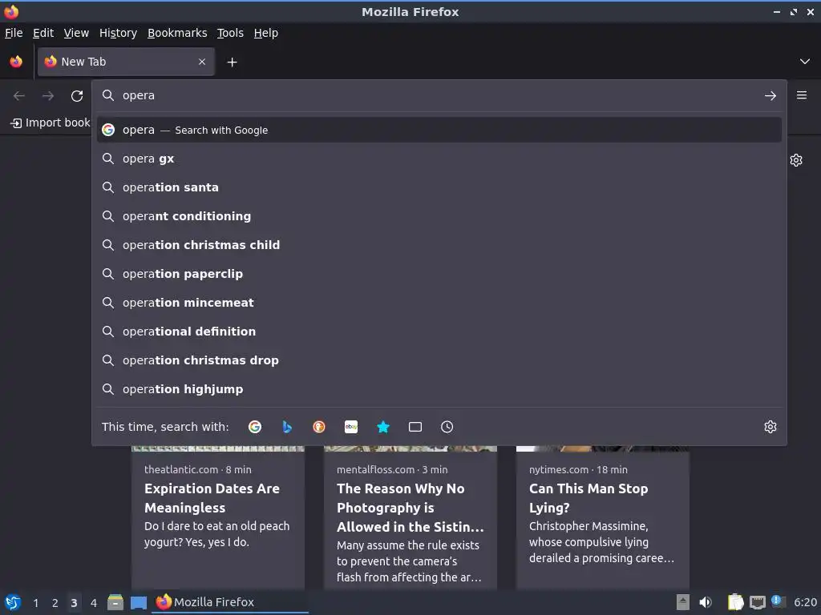
Task: Click the go arrow in address bar
Action: point(770,96)
